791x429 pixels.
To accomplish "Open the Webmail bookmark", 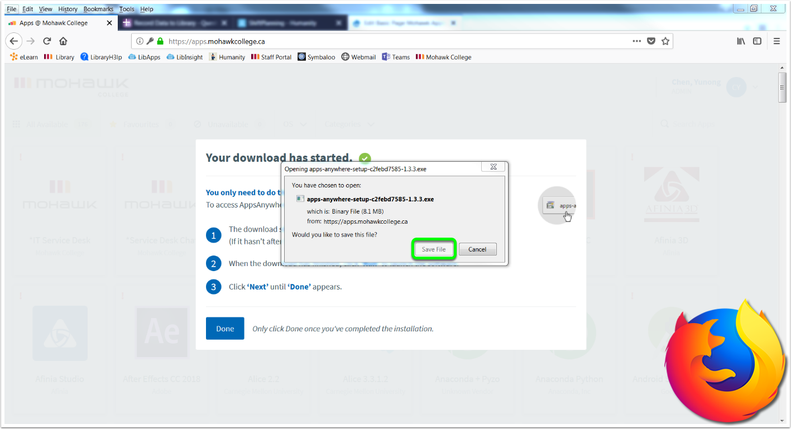I will click(x=358, y=57).
